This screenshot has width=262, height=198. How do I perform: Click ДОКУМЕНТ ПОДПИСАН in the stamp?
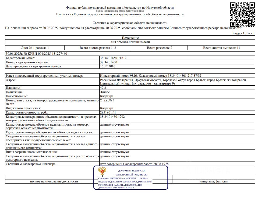tap(132, 171)
